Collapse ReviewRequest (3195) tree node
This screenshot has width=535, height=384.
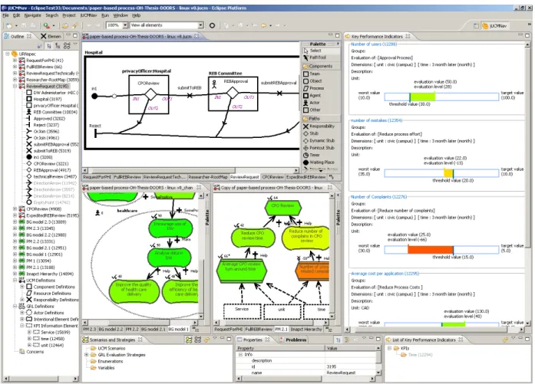coord(15,86)
